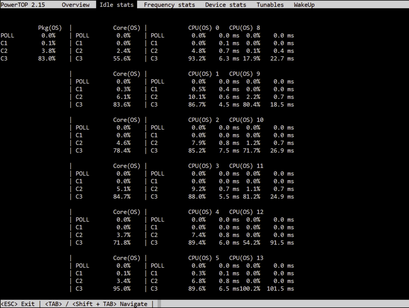Click CPU 8 C3 value 17.9%
This screenshot has height=308, width=409.
(252, 58)
